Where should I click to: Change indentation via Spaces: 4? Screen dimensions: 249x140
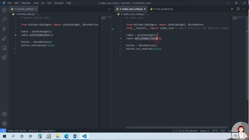click(205, 131)
